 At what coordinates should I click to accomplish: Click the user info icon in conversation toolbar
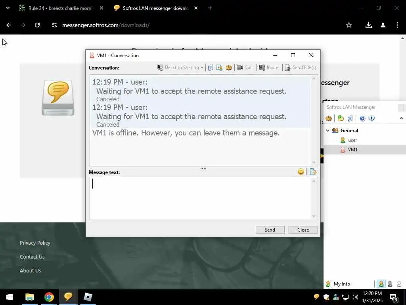pyautogui.click(x=219, y=68)
